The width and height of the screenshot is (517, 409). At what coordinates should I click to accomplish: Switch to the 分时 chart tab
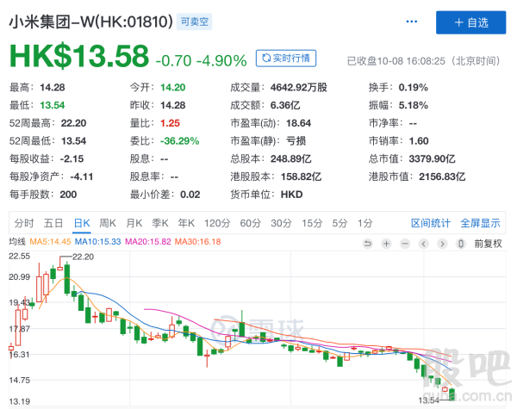24,223
